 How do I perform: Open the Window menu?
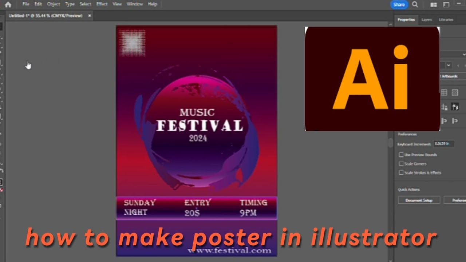pyautogui.click(x=135, y=4)
